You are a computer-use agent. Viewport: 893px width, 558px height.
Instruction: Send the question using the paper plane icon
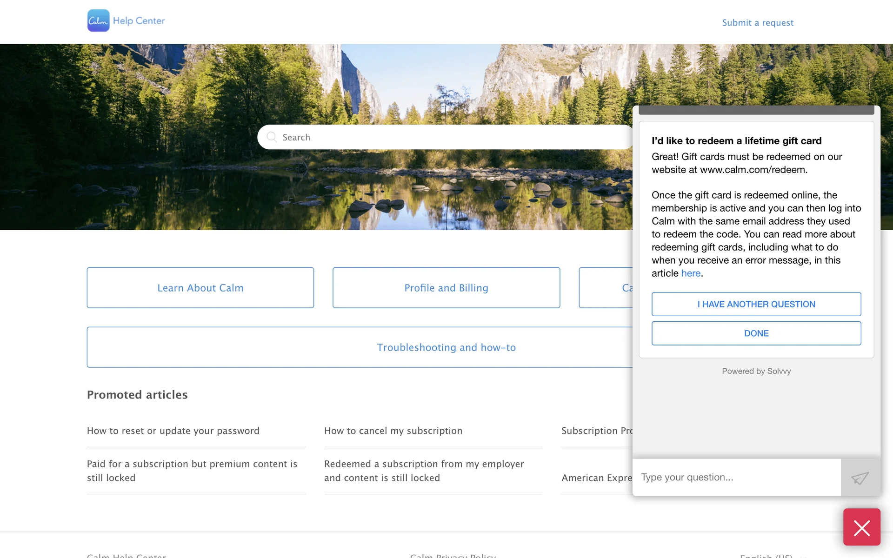[860, 478]
